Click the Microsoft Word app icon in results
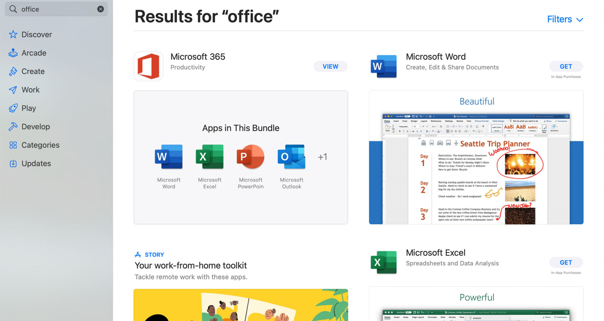Viewport: 604px width, 321px height. (x=384, y=66)
